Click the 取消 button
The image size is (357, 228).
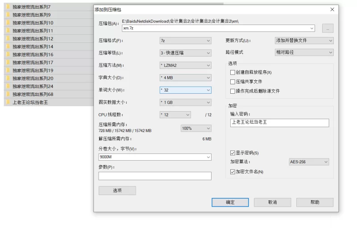point(272,202)
